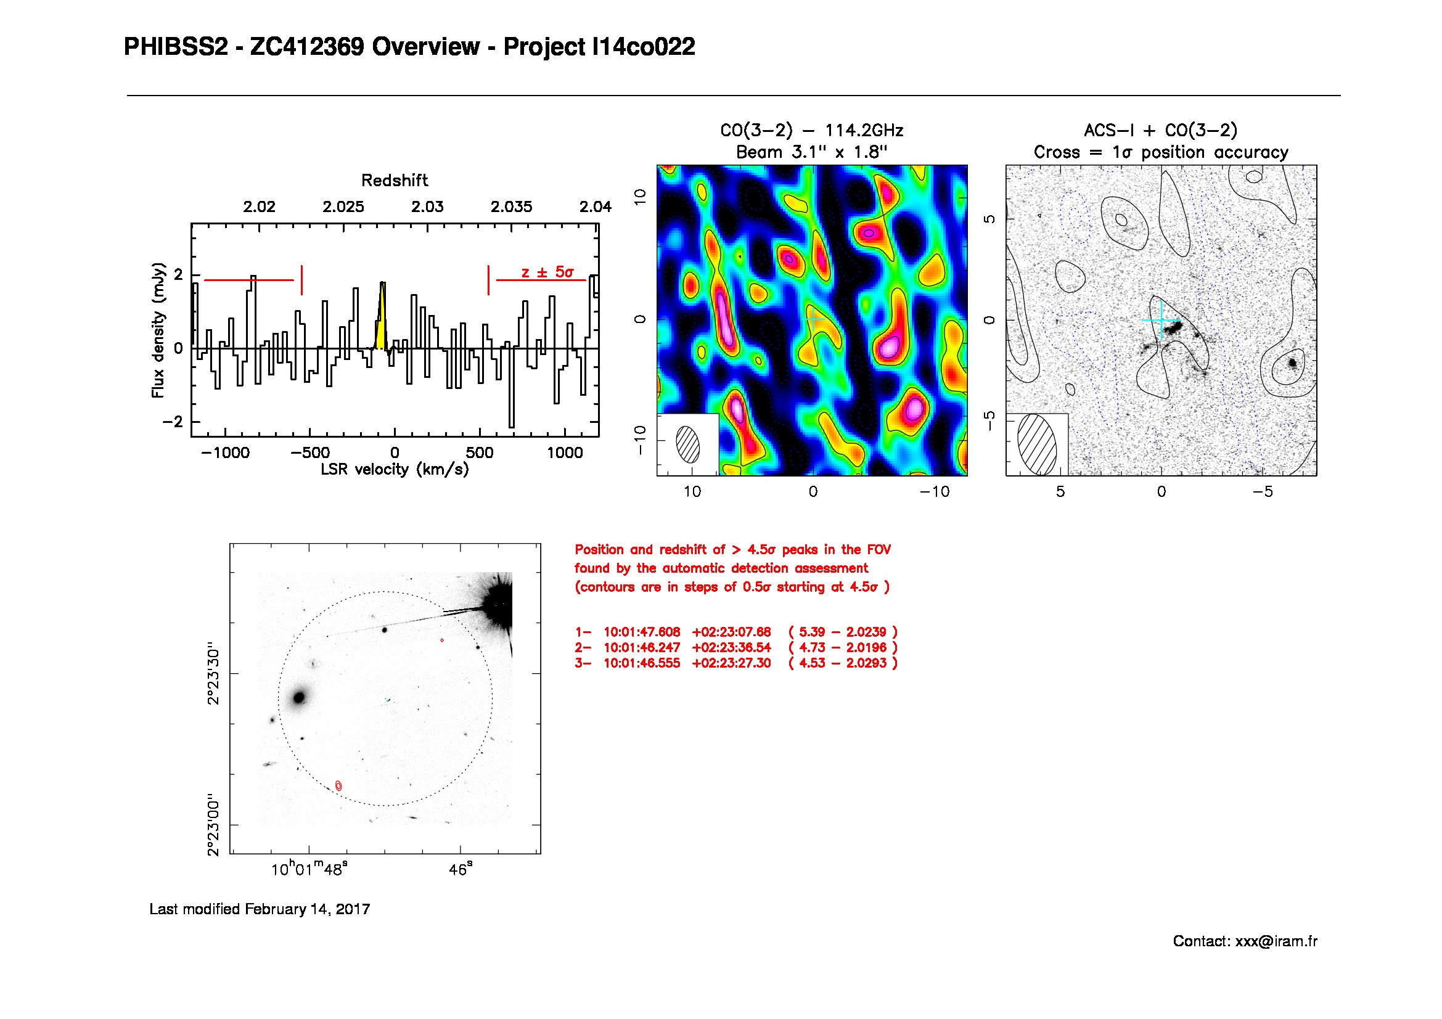Click the dark elliptical galaxy in finder chart
This screenshot has height=1019, width=1442.
point(300,697)
